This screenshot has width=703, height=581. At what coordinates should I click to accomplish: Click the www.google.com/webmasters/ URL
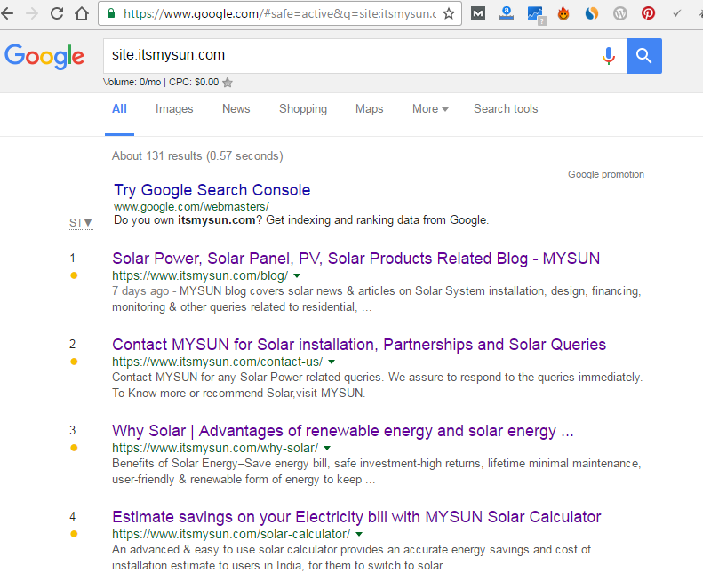[191, 207]
